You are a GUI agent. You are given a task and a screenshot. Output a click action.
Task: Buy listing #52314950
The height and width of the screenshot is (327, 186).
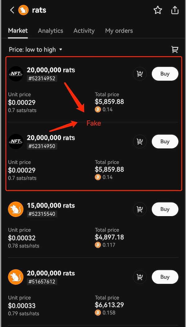[x=165, y=142]
